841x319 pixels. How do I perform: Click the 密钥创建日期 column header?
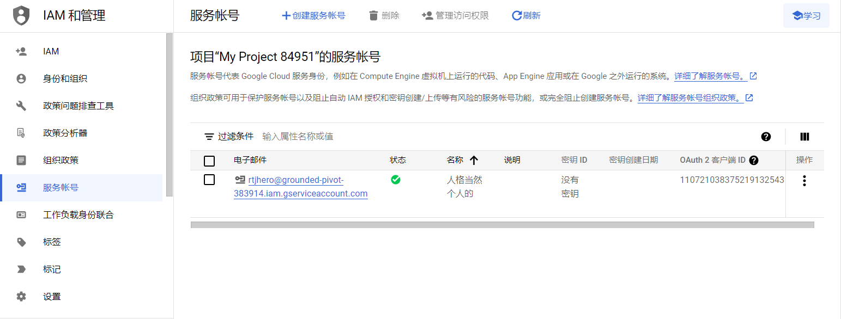[633, 160]
